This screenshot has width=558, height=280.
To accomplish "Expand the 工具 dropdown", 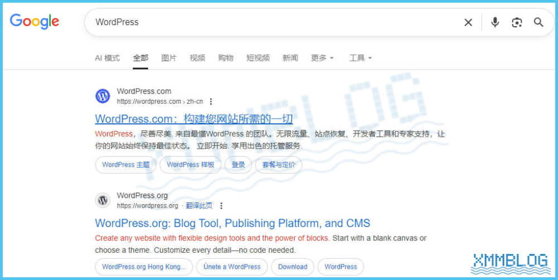I will pos(360,58).
